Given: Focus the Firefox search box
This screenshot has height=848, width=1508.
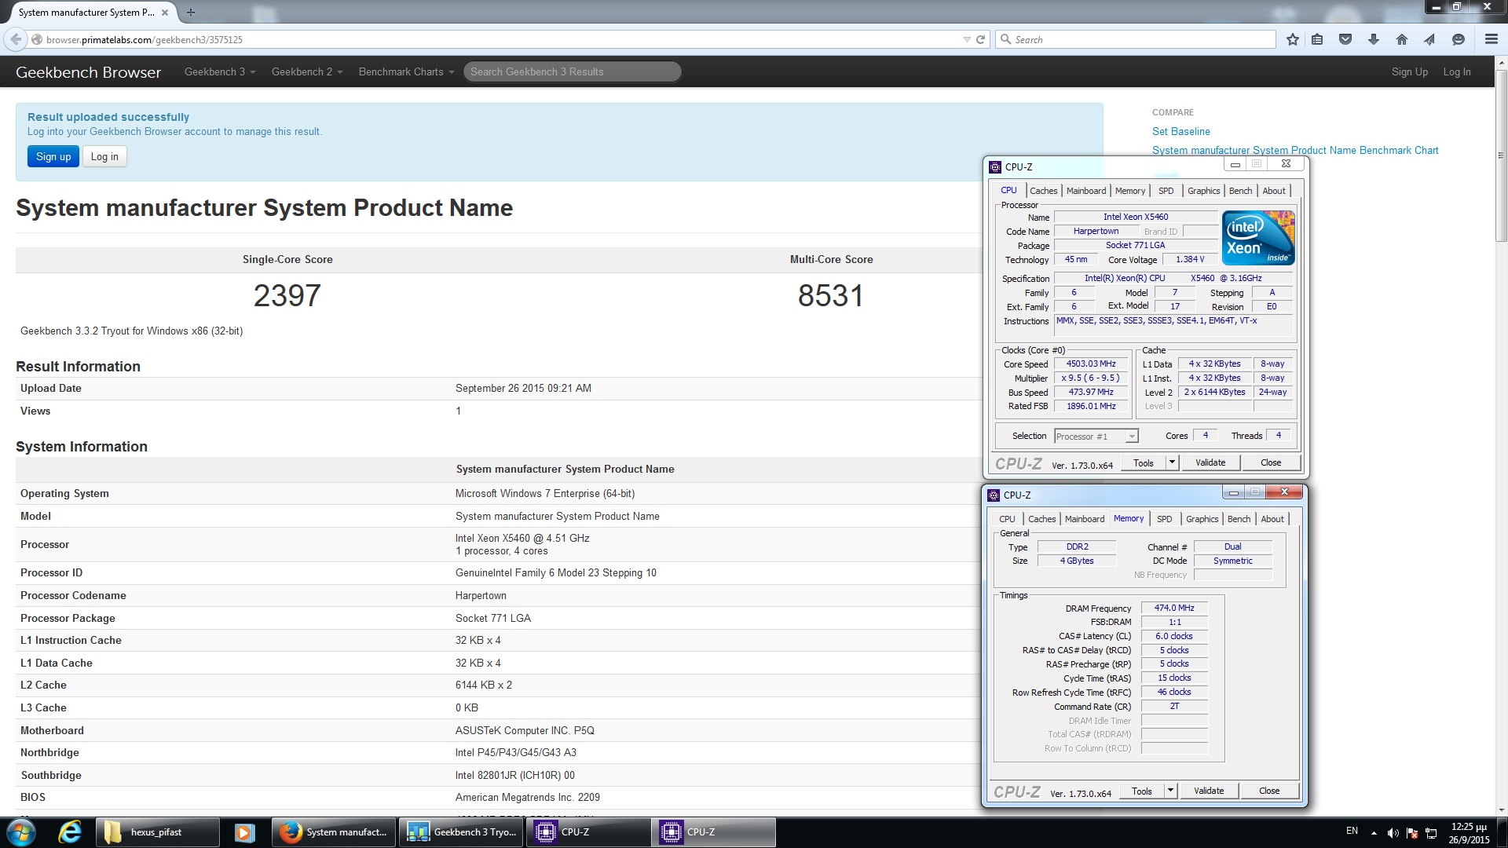Looking at the screenshot, I should tap(1136, 39).
